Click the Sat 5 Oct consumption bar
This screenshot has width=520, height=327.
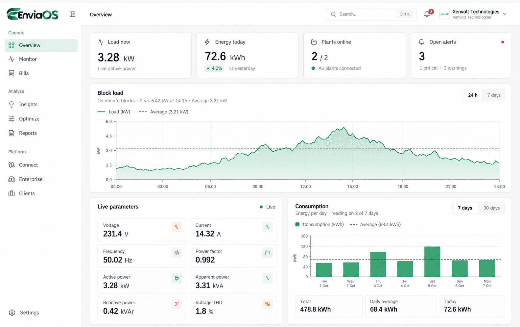[432, 262]
